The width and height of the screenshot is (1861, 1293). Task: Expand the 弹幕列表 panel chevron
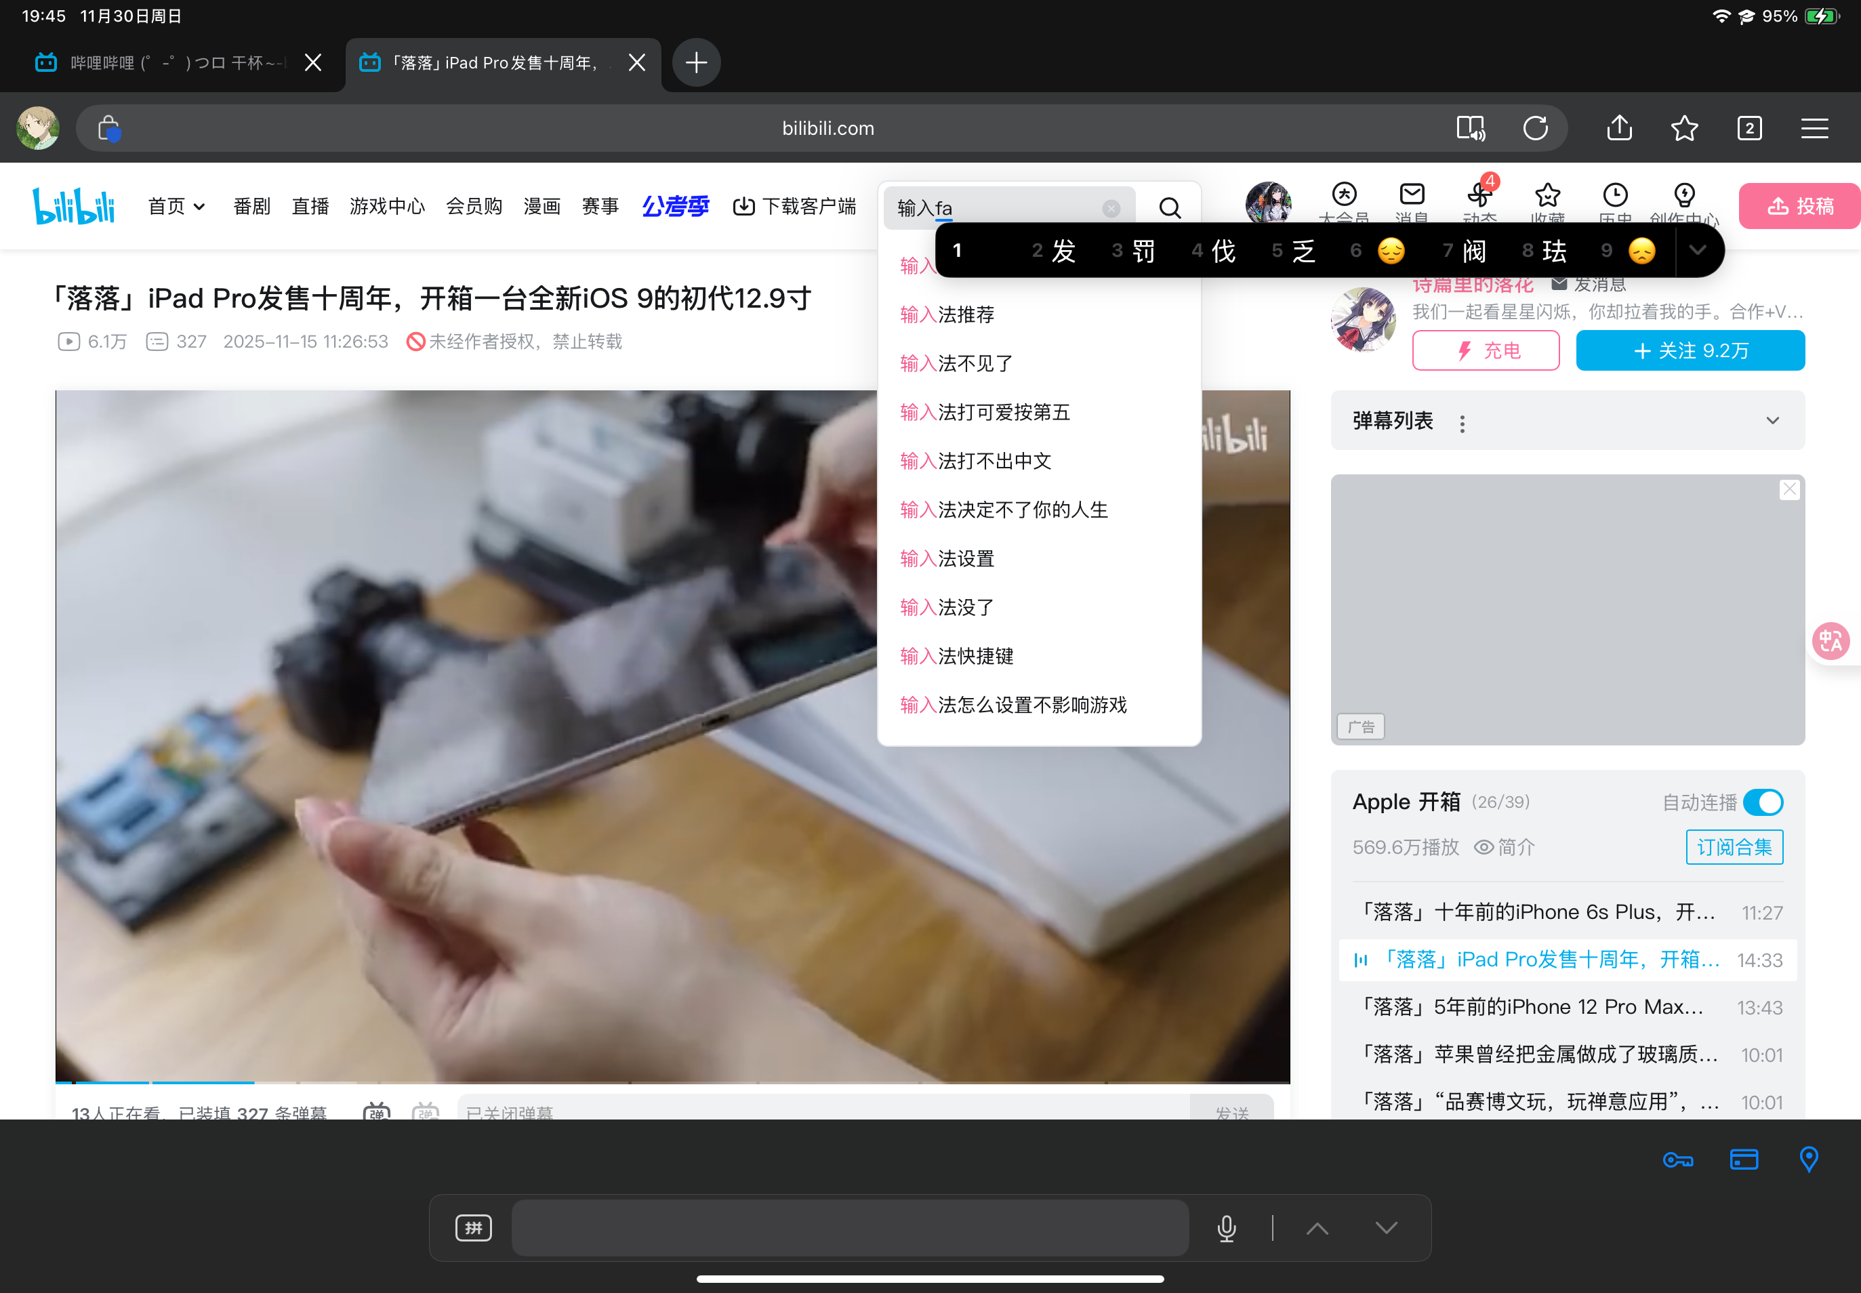point(1772,420)
